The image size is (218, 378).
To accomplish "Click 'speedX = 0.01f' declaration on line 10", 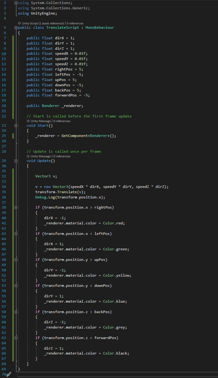I will coord(71,53).
